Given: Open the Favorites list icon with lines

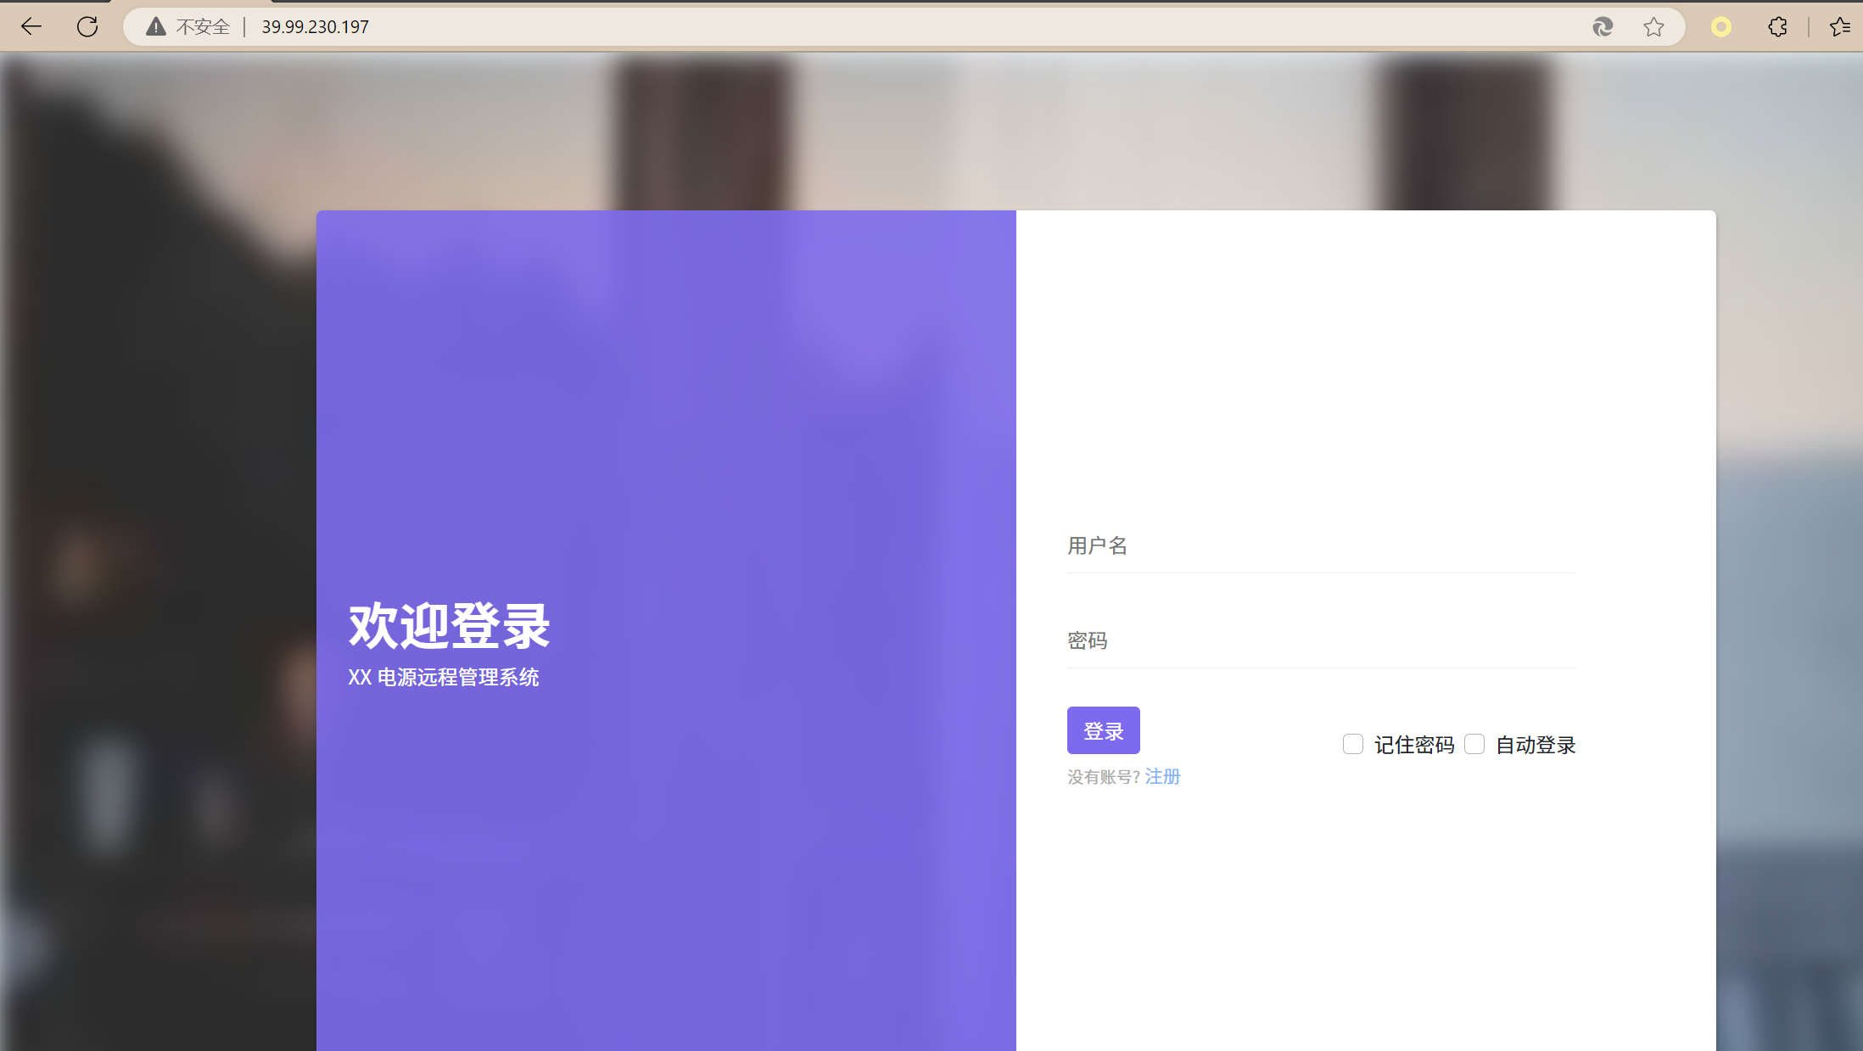Looking at the screenshot, I should [1839, 27].
